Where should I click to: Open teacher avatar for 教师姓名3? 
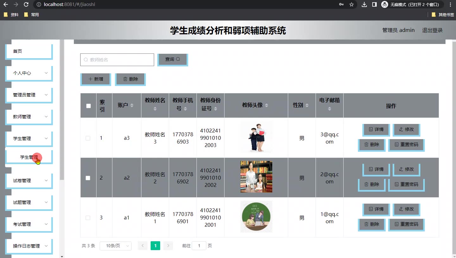(256, 137)
